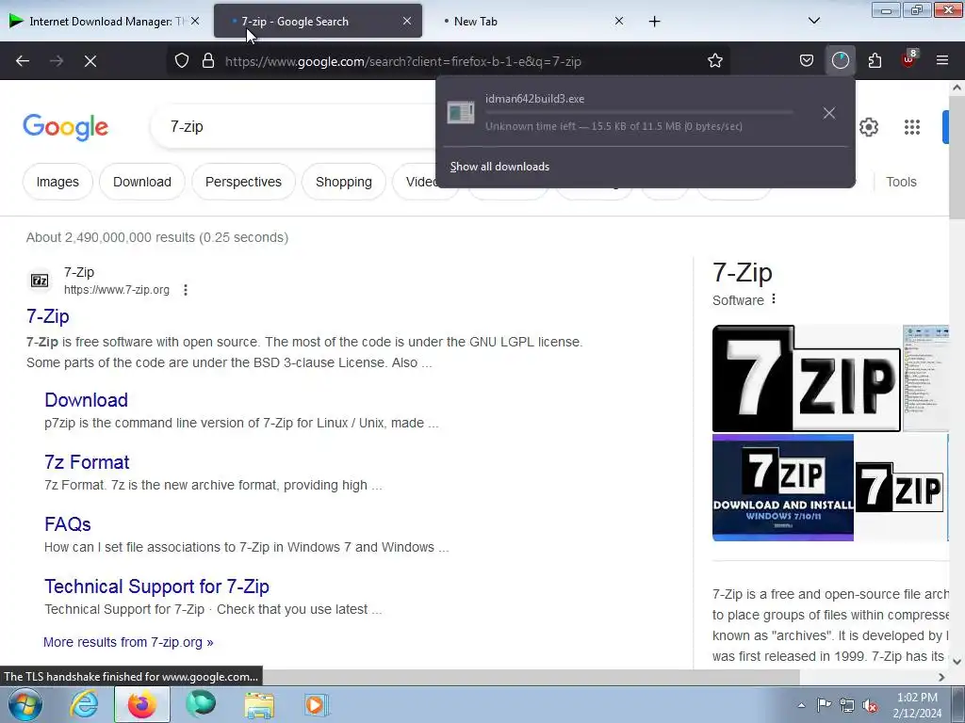Image resolution: width=965 pixels, height=723 pixels.
Task: Filter results by Shopping
Action: click(343, 182)
